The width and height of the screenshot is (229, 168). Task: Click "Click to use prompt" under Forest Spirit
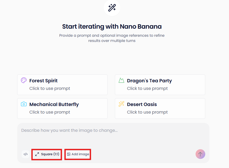coord(50,89)
